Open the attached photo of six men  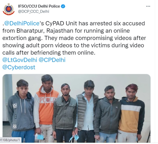pyautogui.click(x=77, y=108)
